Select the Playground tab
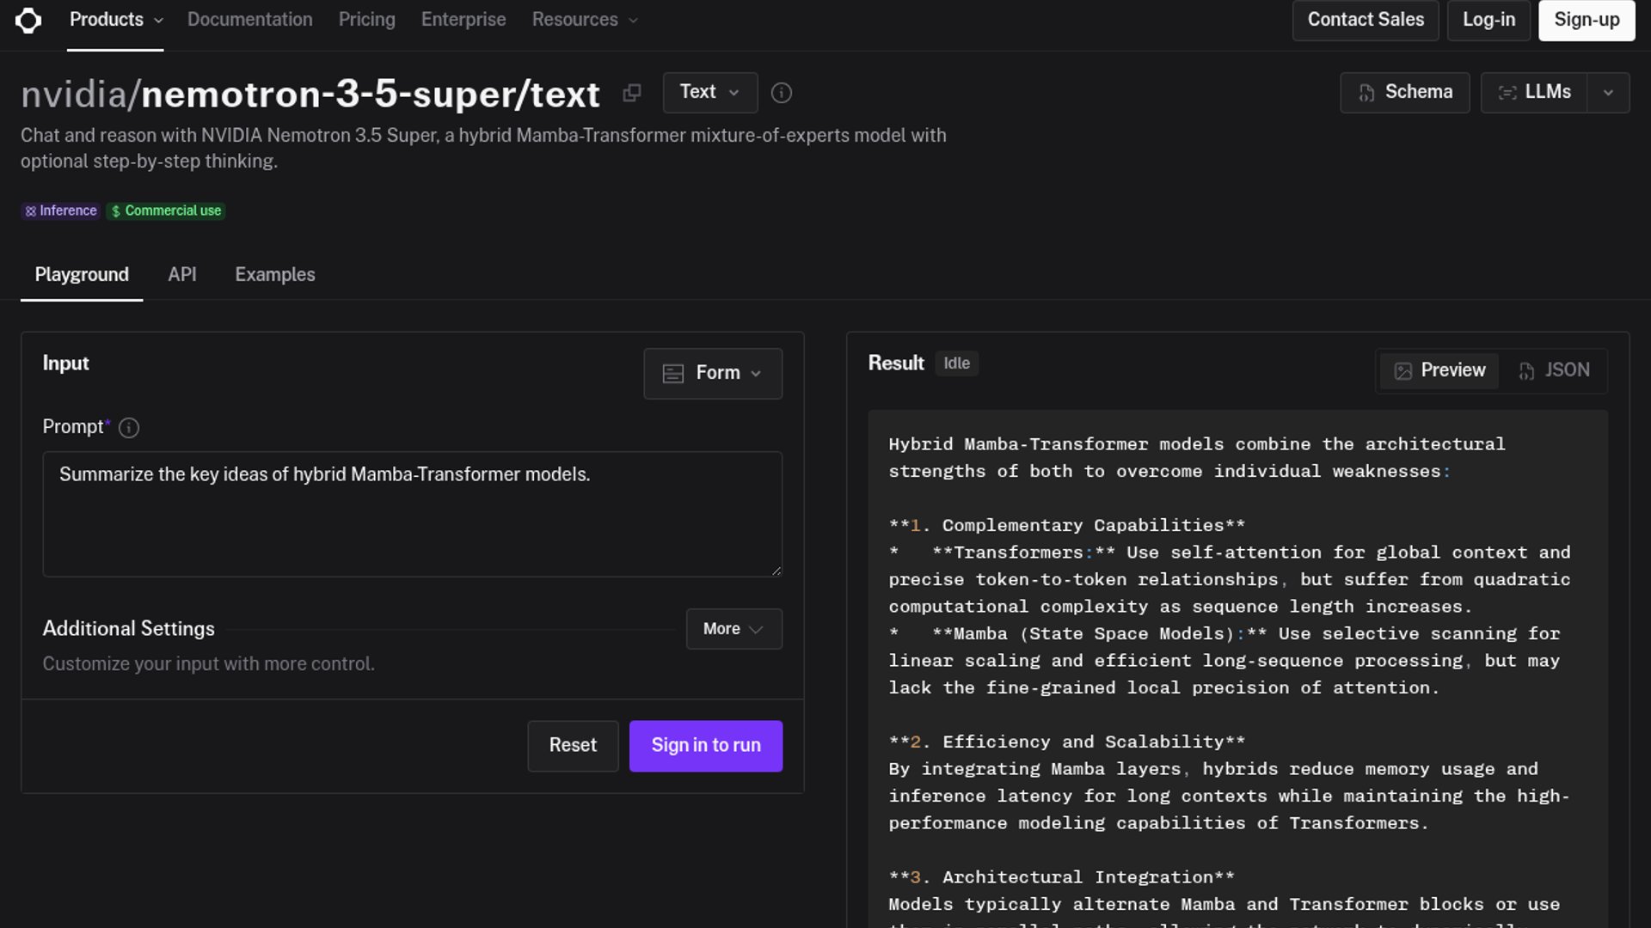Image resolution: width=1651 pixels, height=928 pixels. click(82, 275)
